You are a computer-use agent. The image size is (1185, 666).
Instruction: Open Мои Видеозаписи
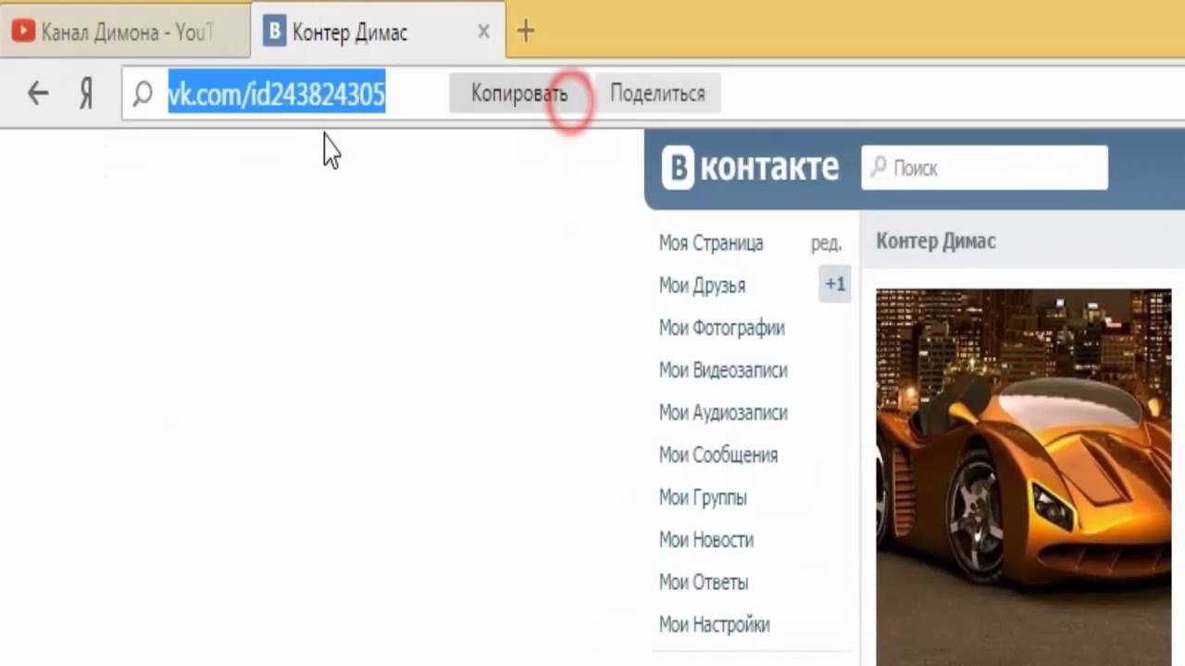(x=723, y=371)
